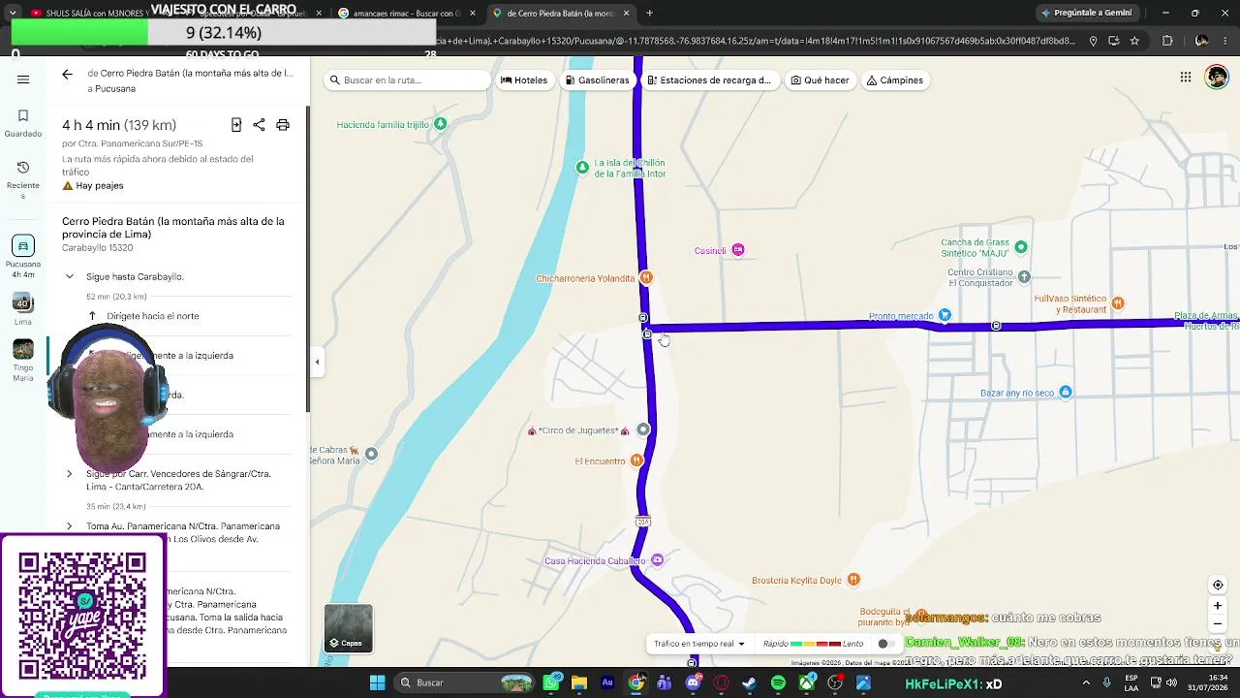Viewport: 1240px width, 698px height.
Task: Filter by Hoteles along the route
Action: 524,80
